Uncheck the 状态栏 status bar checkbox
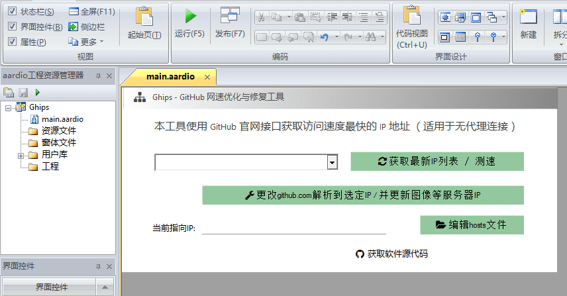567x296 pixels. 13,12
